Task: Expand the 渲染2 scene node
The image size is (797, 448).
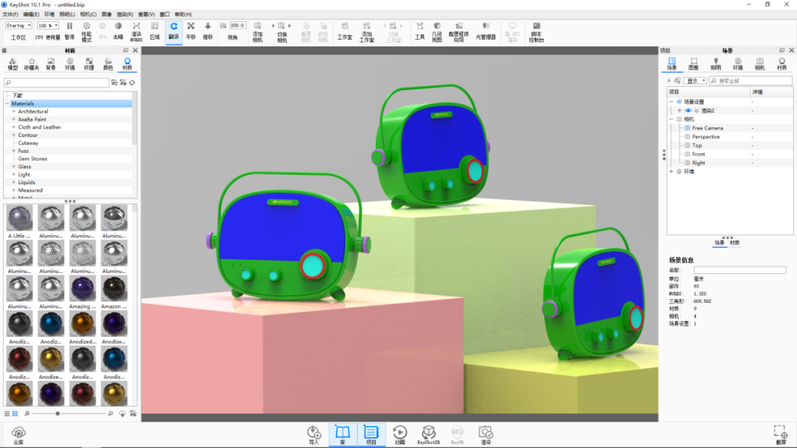Action: tap(680, 111)
